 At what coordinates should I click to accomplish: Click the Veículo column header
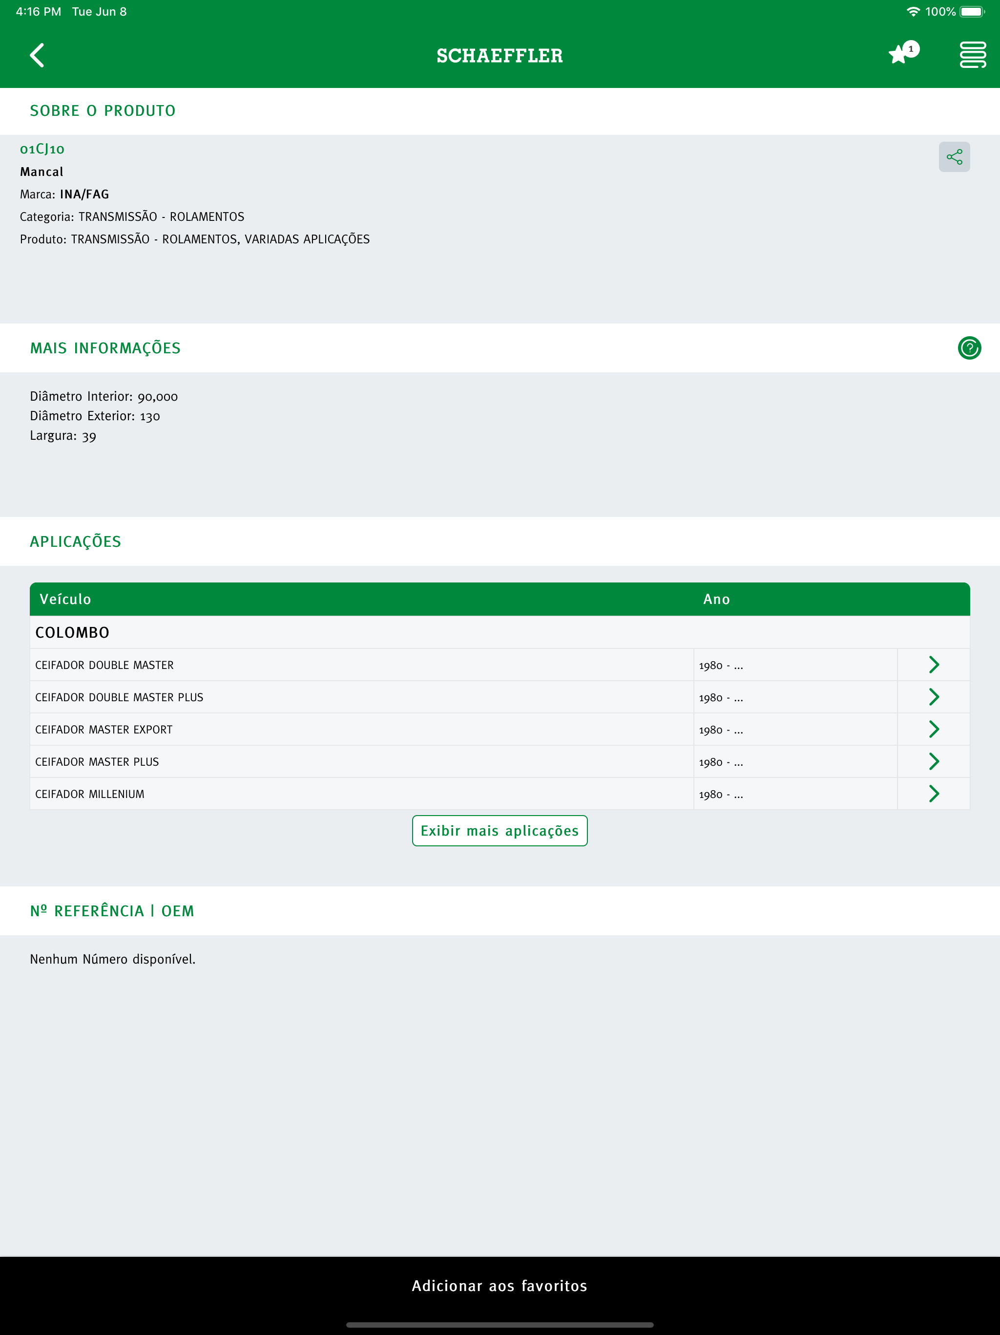tap(65, 599)
